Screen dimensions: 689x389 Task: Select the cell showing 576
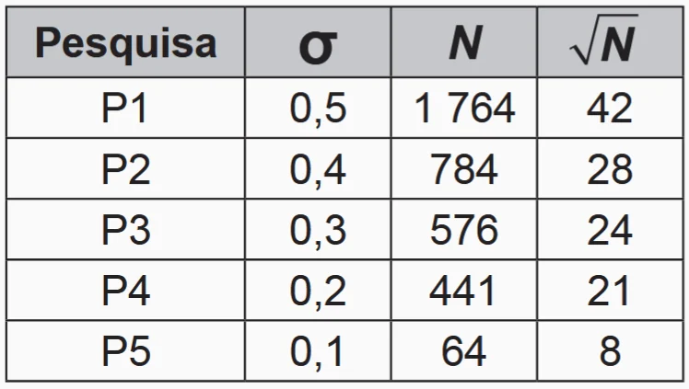pos(465,230)
